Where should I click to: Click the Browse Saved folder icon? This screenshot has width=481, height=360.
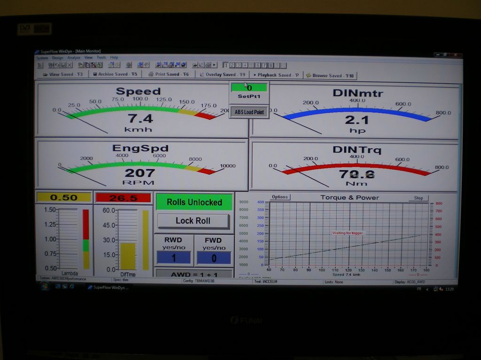[x=309, y=75]
